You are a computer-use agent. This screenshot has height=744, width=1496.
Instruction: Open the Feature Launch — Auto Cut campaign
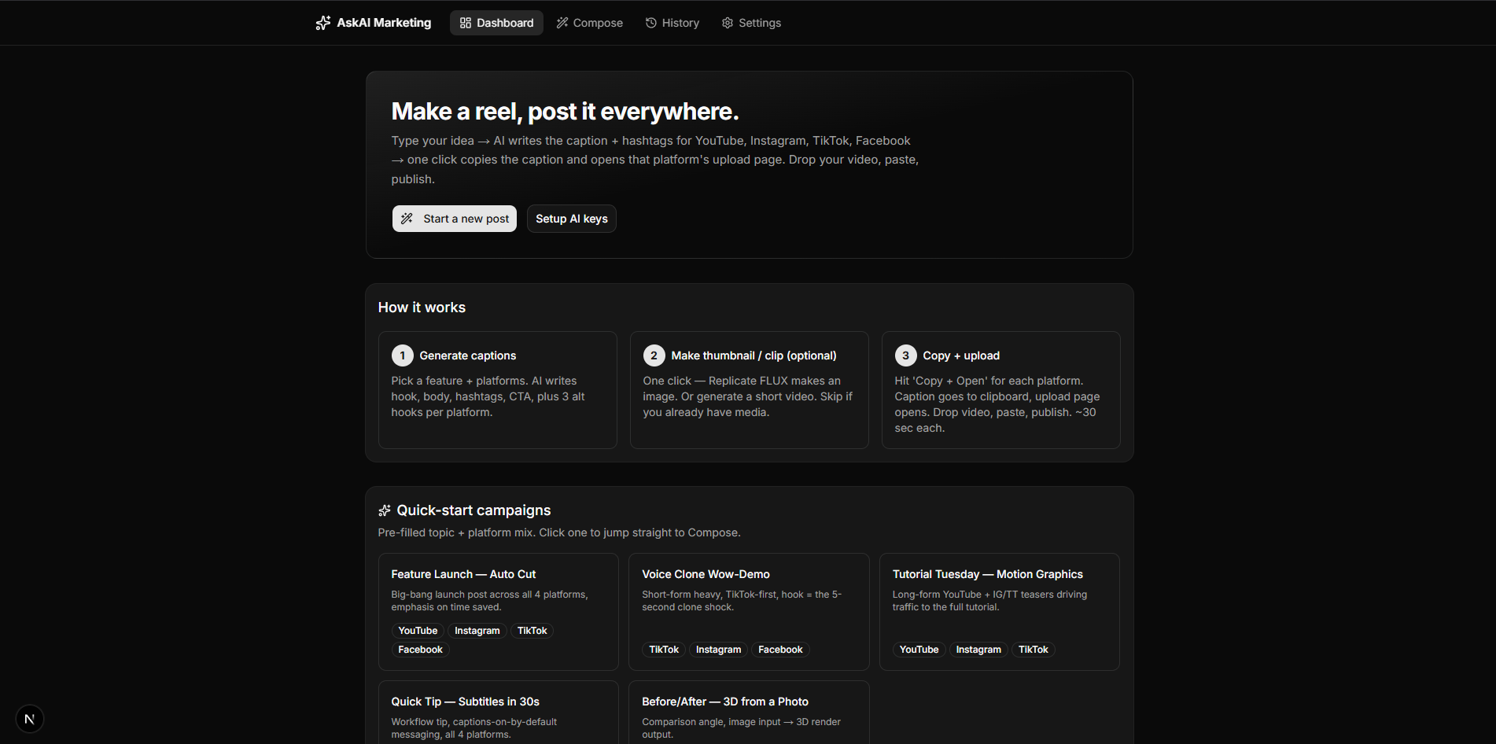coord(499,612)
